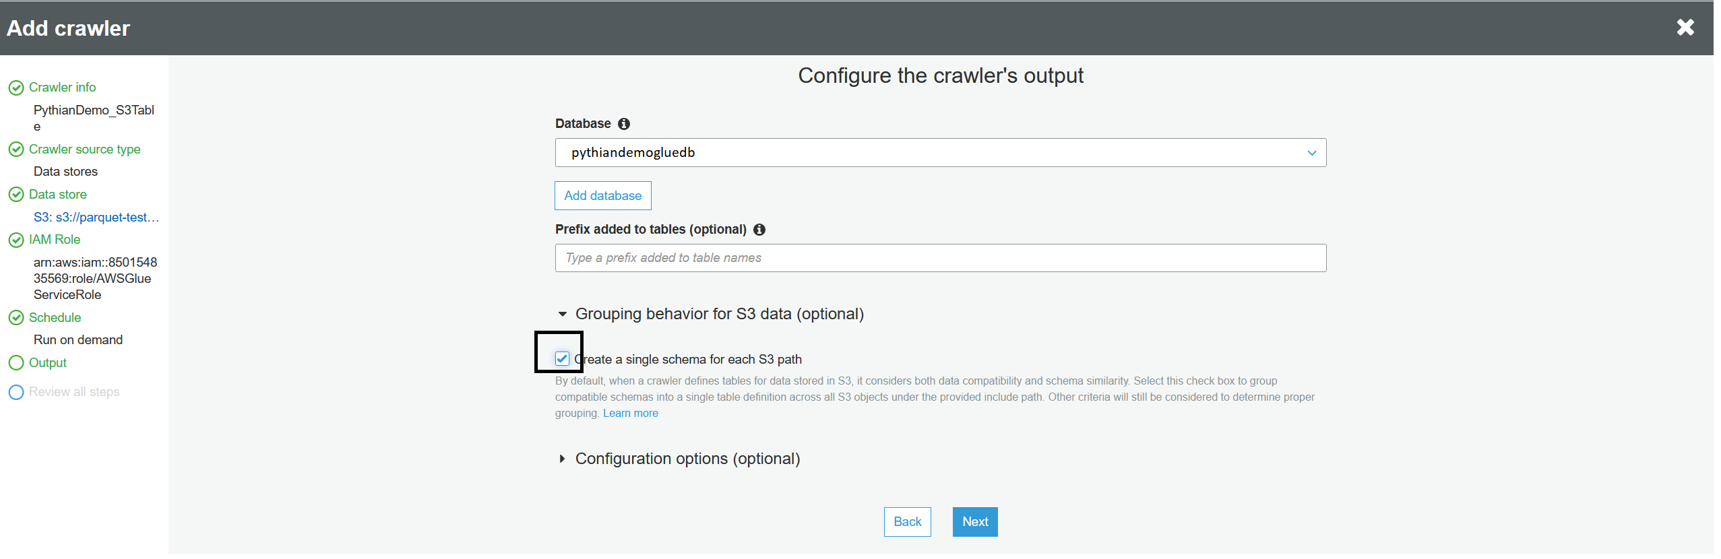Open the Database dropdown pythiandemogluedb

(x=940, y=153)
